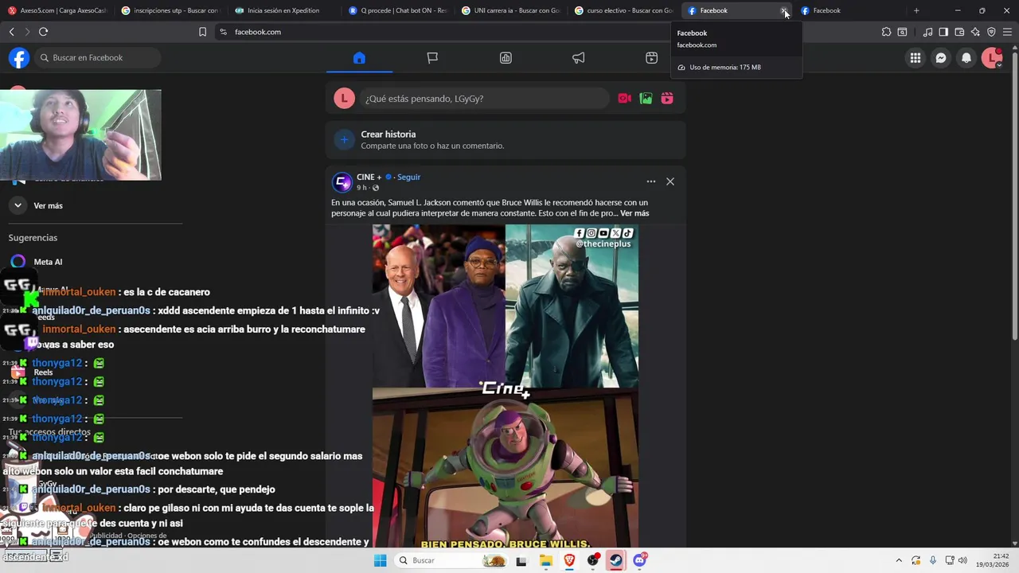Click the composer profile avatar L

[x=344, y=99]
